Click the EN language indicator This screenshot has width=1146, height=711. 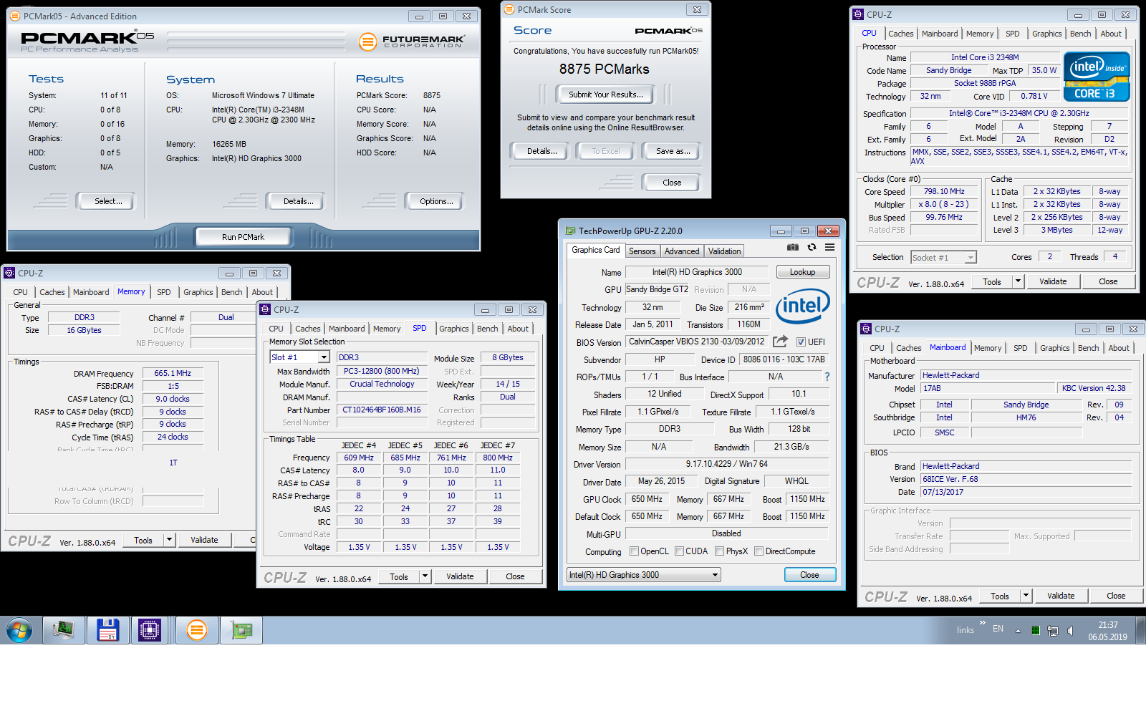point(998,629)
